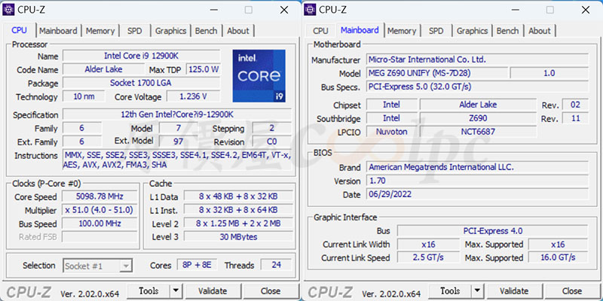Expand the Socket #1 selection dropdown

click(x=125, y=266)
